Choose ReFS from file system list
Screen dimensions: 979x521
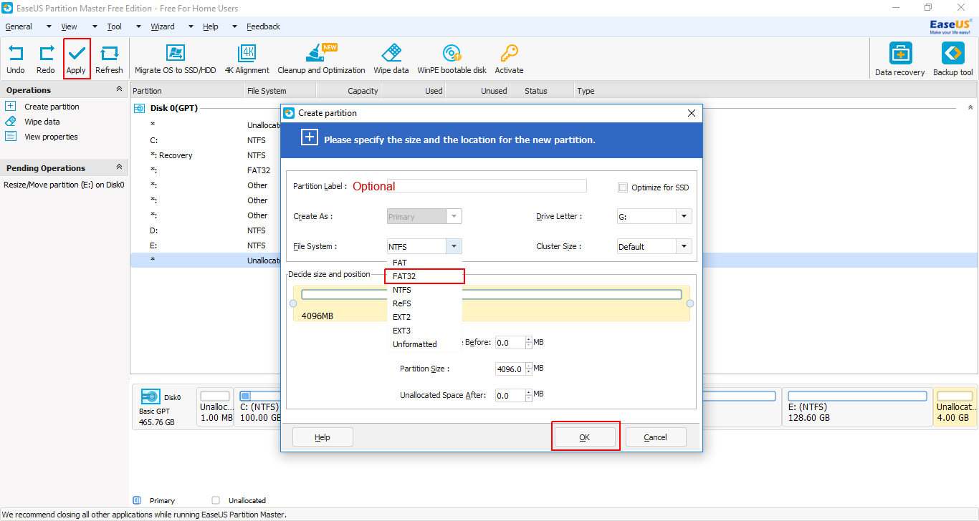click(424, 303)
